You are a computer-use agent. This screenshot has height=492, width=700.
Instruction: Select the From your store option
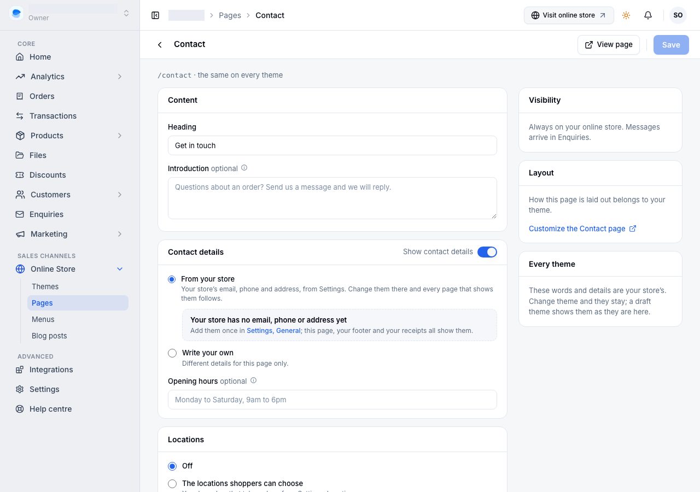pos(172,279)
